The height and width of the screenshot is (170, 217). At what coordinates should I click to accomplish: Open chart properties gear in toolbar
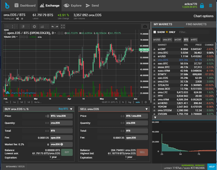tap(34, 26)
